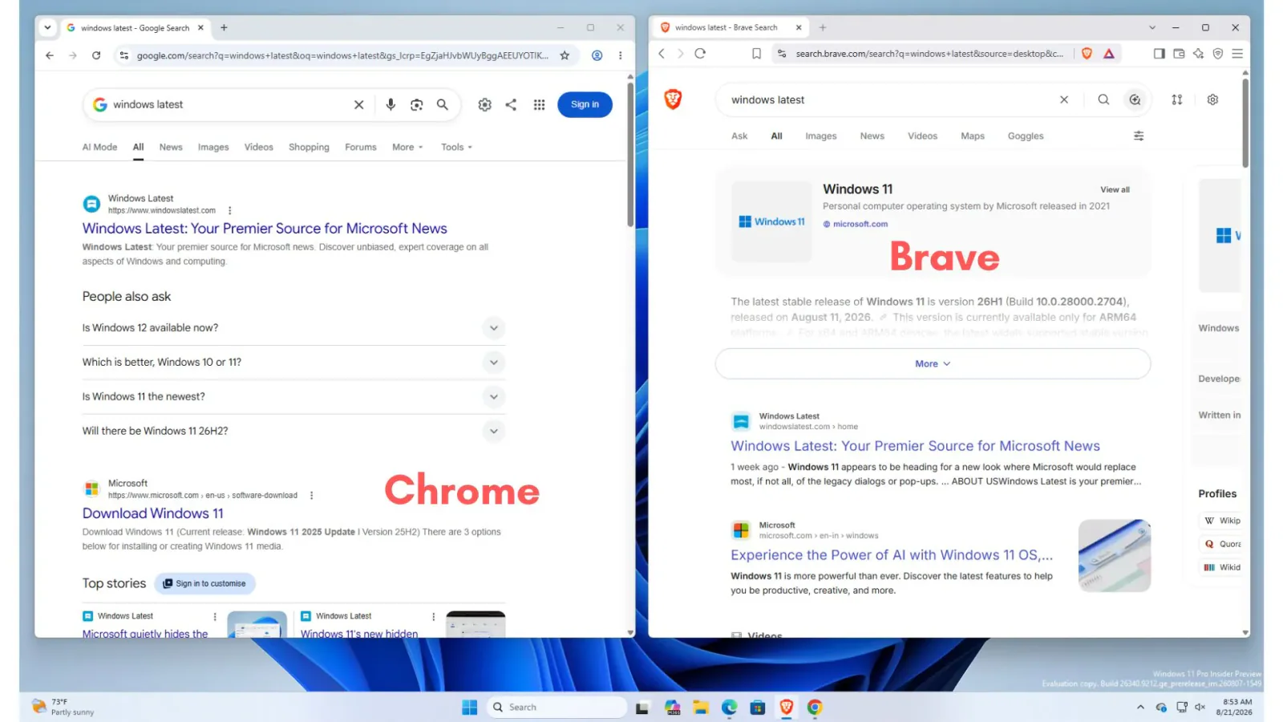Open Chrome three-dot menu
Screen dimensions: 1283x722
point(620,55)
